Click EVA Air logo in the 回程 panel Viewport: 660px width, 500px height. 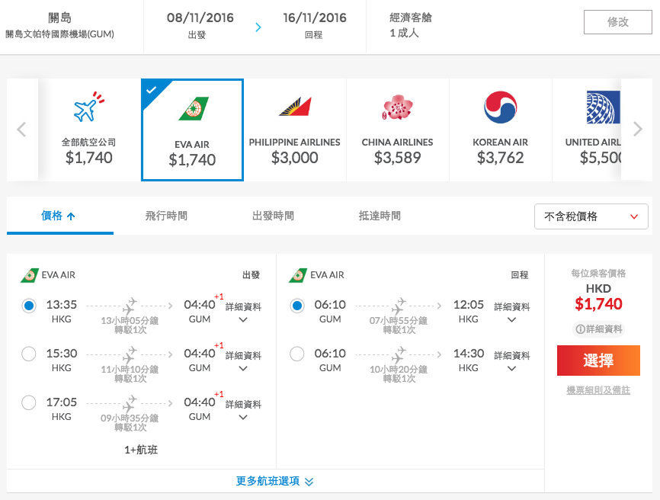click(298, 275)
